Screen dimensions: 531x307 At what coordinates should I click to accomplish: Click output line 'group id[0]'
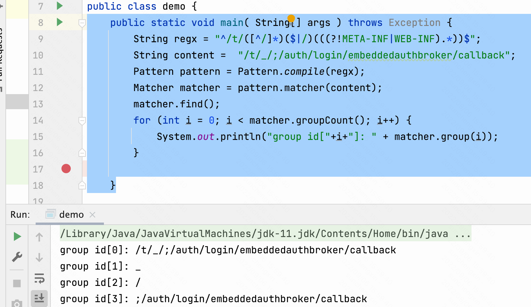(x=228, y=250)
